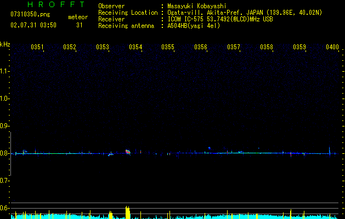The height and width of the screenshot is (219, 345).
Task: Click the Receiving Location label
Action: click(128, 13)
